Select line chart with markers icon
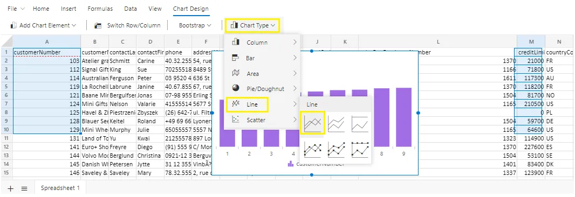Viewport: 575px width, 197px height. [312, 150]
